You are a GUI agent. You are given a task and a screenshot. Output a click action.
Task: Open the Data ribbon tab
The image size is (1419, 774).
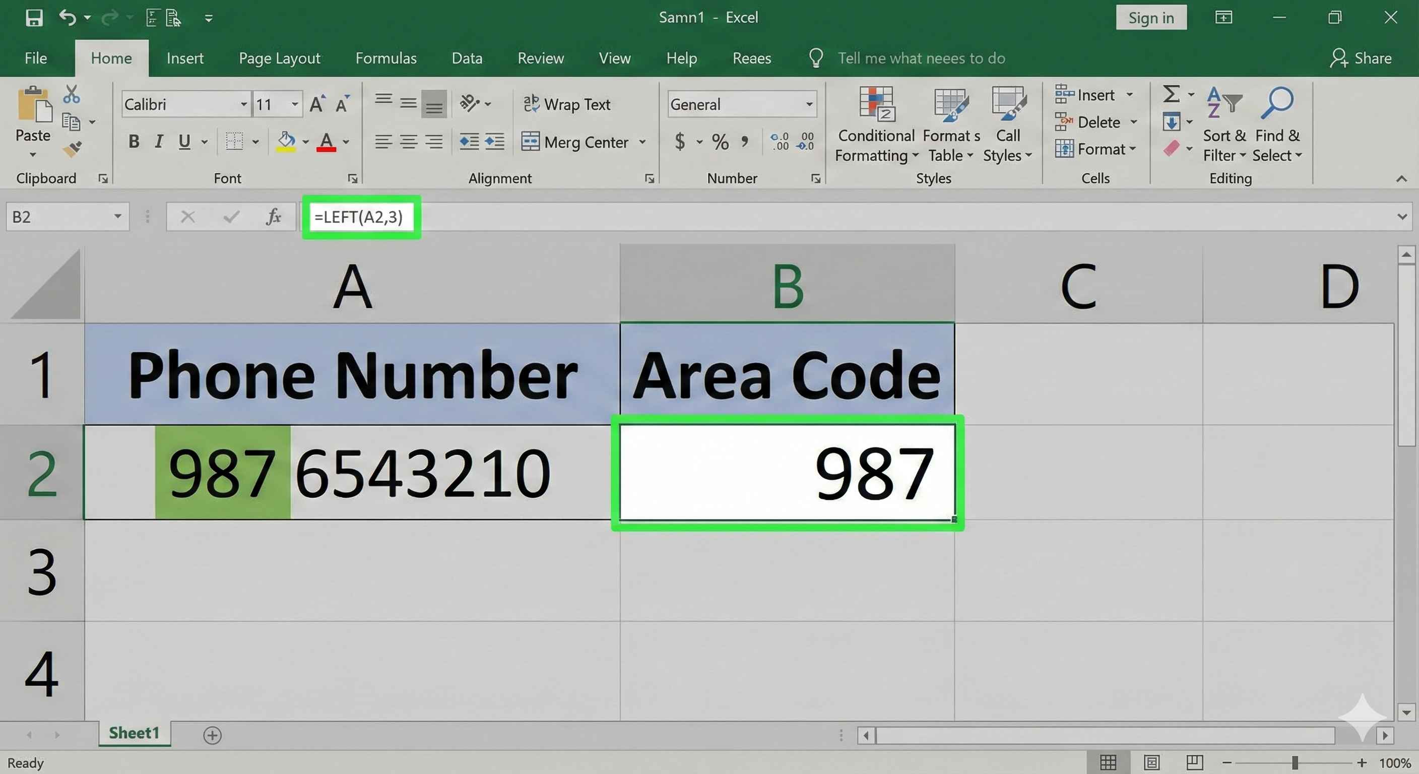467,58
